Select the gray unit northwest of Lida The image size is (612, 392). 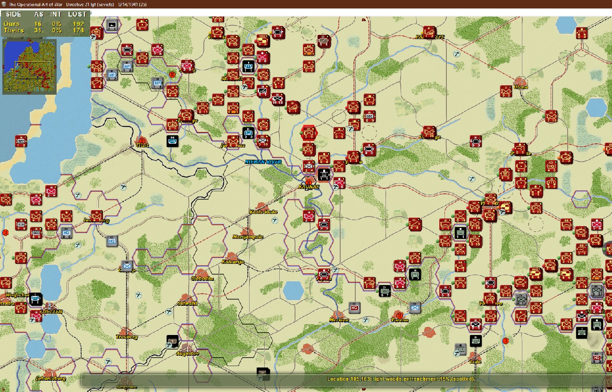coord(461,349)
